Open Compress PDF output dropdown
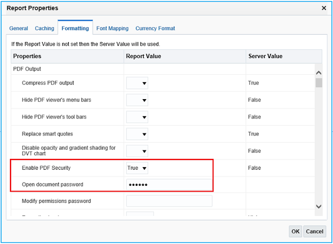333x244 pixels. [137, 83]
